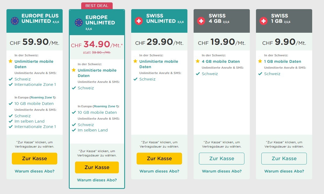Screen dimensions: 324x194
Task: Open Warum dieses Abo? under Swiss 4 GB
Action: point(222,171)
